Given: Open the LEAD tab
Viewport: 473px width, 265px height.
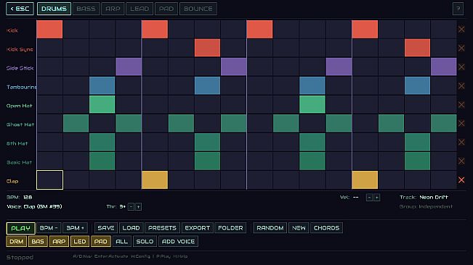Looking at the screenshot, I should point(140,9).
